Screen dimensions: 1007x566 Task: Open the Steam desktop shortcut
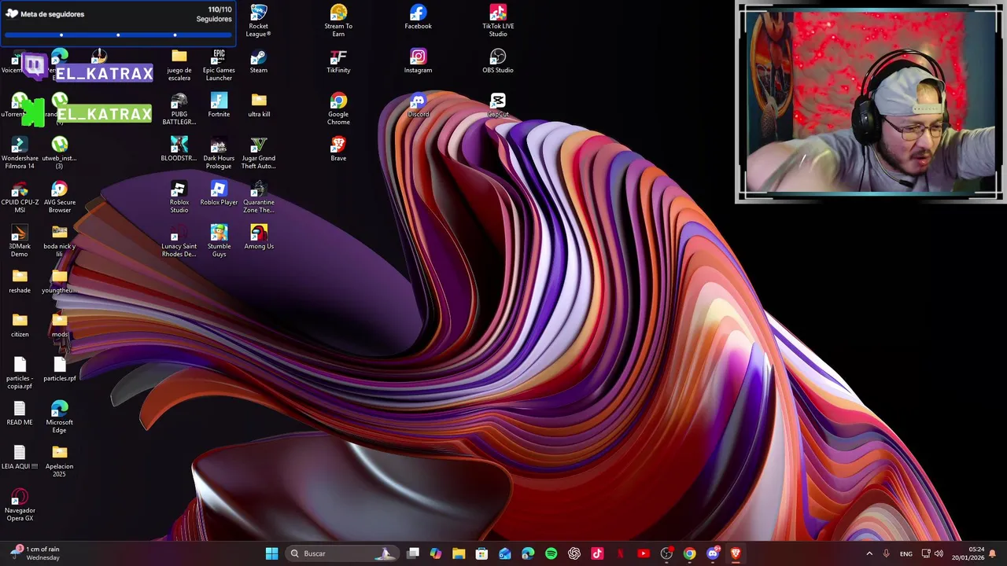[x=259, y=61]
